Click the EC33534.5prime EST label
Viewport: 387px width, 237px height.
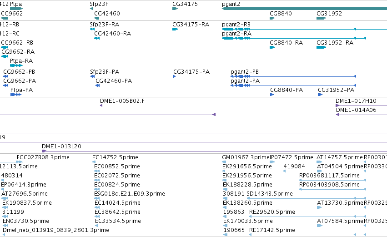(118, 221)
